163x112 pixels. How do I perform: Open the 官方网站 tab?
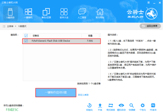tap(100, 13)
